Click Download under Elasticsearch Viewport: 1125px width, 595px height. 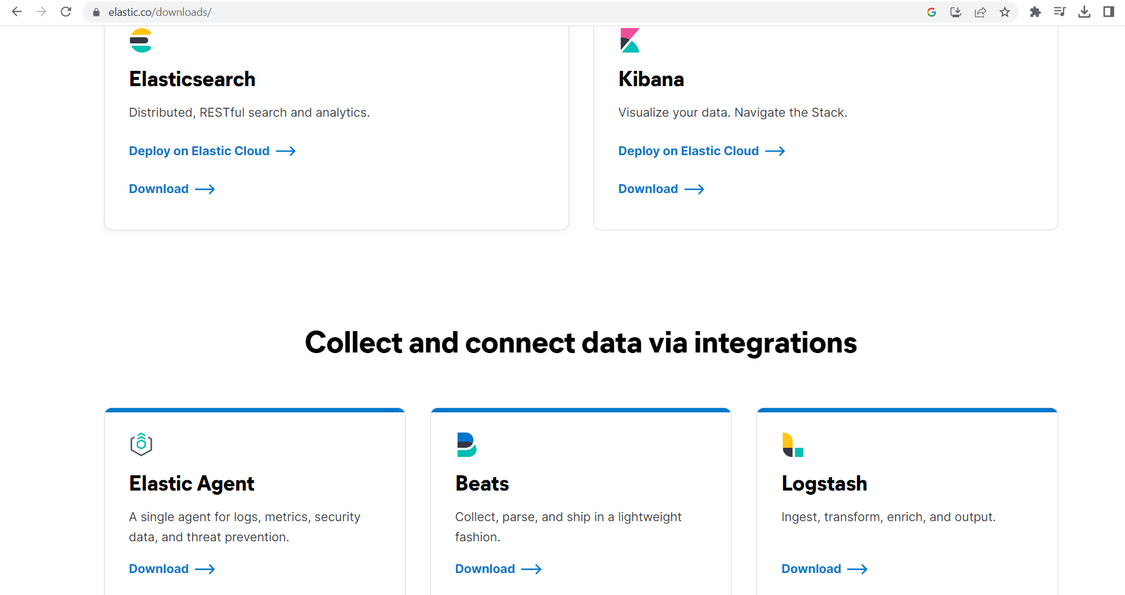(x=158, y=189)
